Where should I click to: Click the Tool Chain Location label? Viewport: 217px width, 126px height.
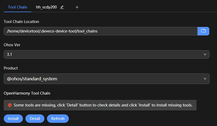coord(21,22)
